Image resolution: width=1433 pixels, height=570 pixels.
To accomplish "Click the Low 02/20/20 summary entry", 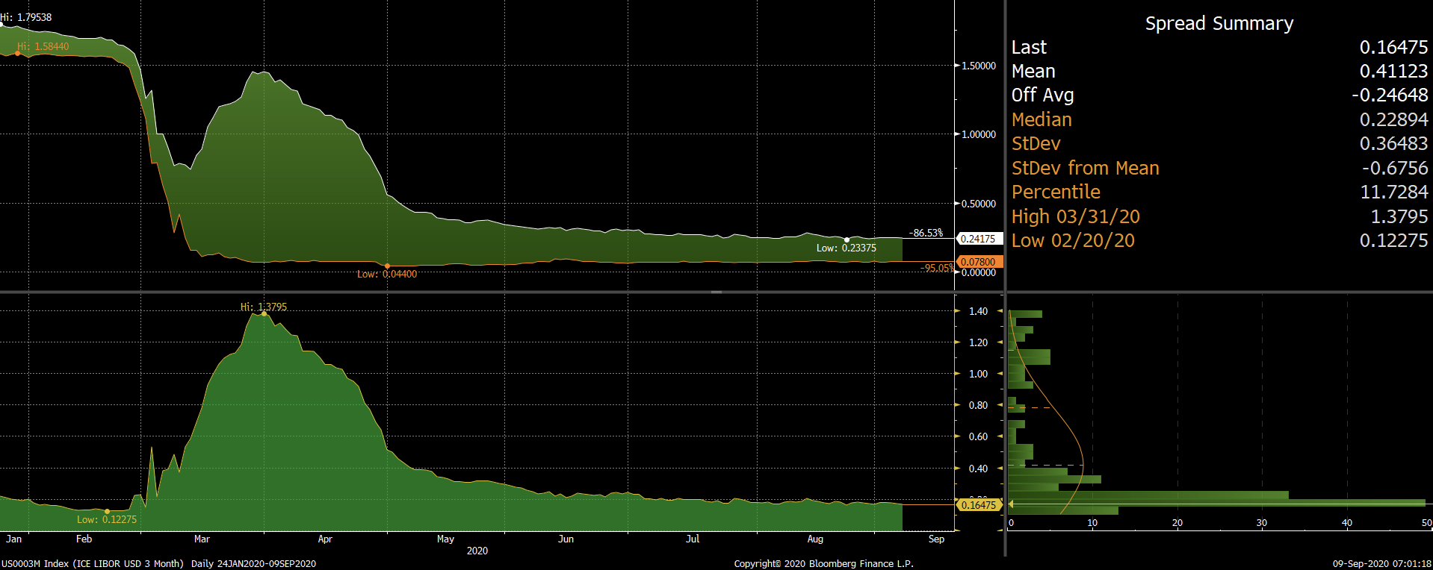I will [x=1219, y=240].
